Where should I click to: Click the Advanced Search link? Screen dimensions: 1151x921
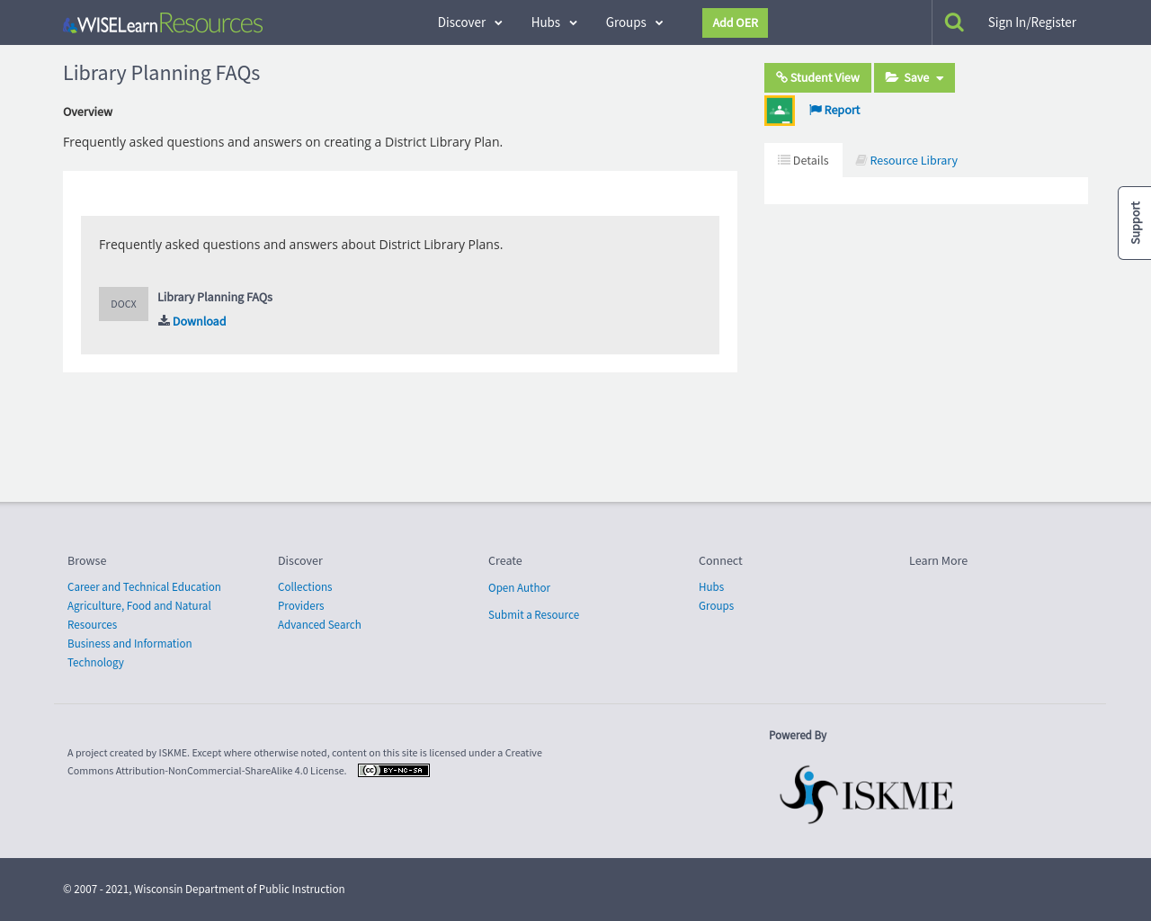tap(319, 624)
